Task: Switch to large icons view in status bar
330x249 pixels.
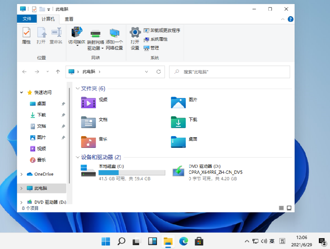Action: 289,208
